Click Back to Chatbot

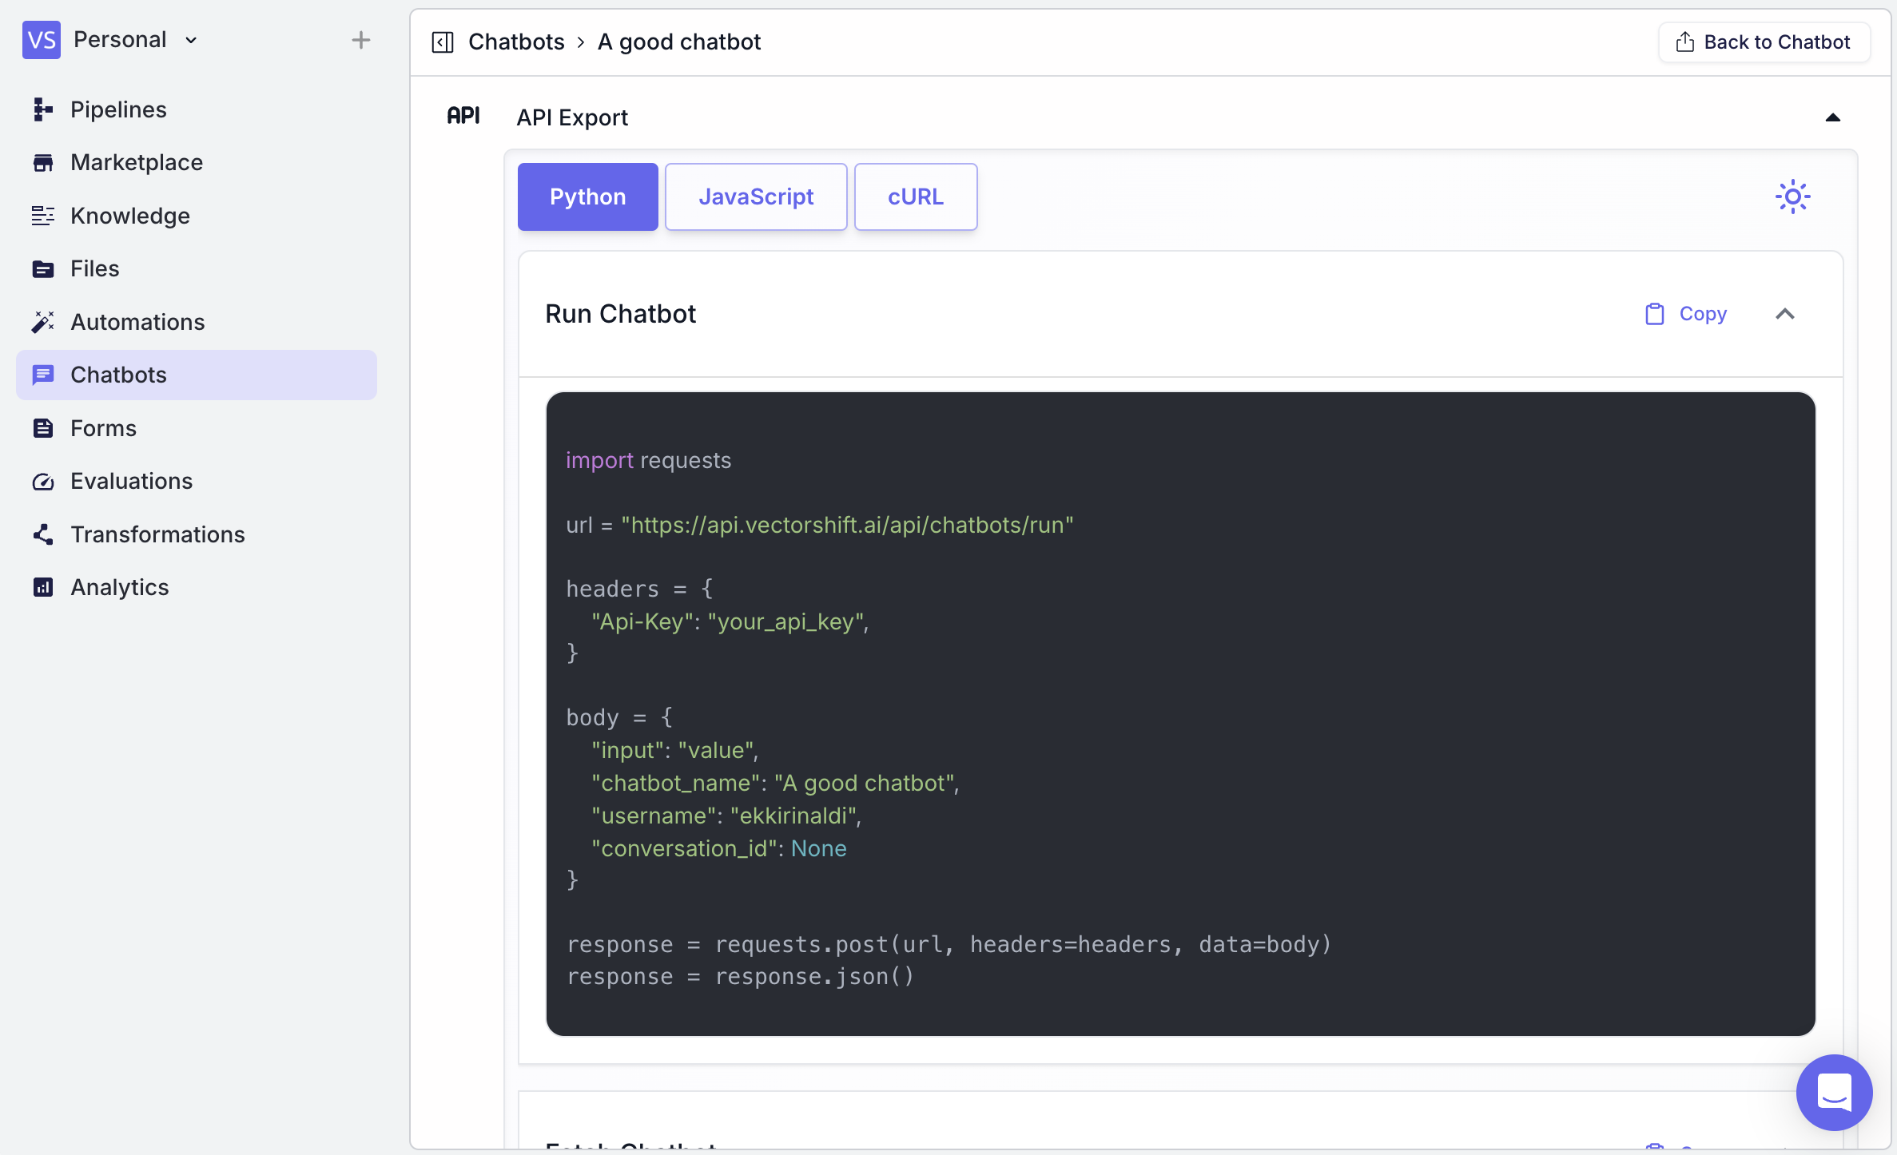tap(1763, 42)
